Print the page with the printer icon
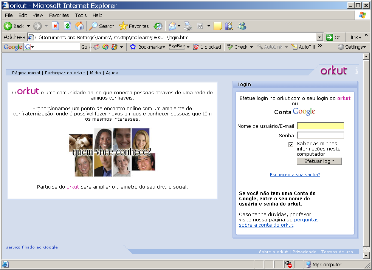This screenshot has width=372, height=270. 188,26
